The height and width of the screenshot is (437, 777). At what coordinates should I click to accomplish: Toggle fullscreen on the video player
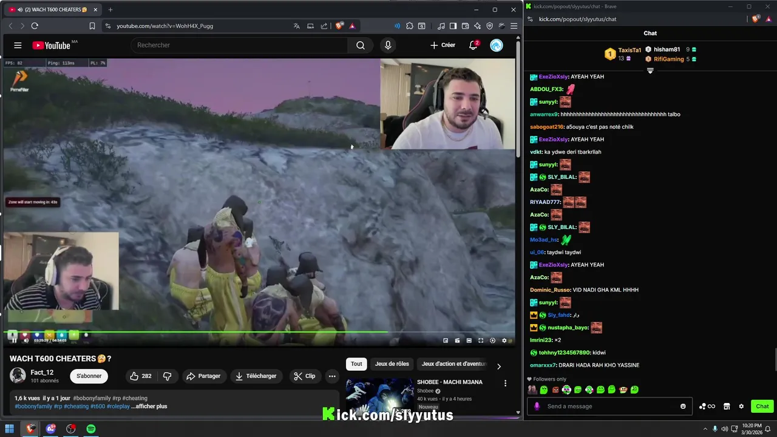click(481, 340)
